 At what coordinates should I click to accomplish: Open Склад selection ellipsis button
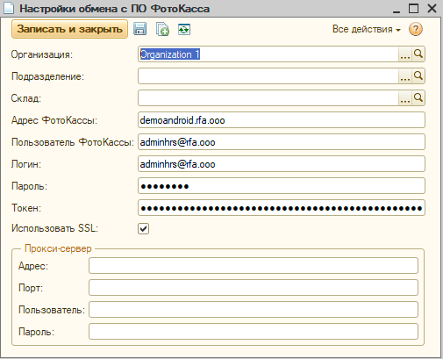click(405, 98)
